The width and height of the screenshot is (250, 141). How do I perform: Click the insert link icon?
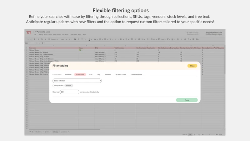[135, 39]
